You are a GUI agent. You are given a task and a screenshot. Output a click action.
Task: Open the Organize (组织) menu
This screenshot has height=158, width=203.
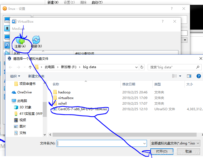pos(15,76)
